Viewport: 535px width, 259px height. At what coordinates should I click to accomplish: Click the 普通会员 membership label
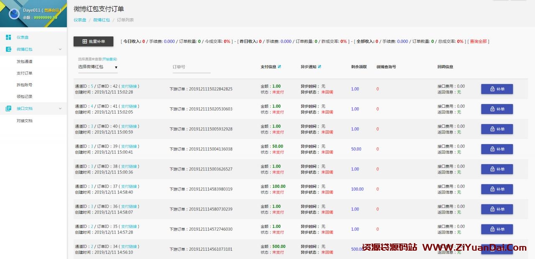click(52, 10)
